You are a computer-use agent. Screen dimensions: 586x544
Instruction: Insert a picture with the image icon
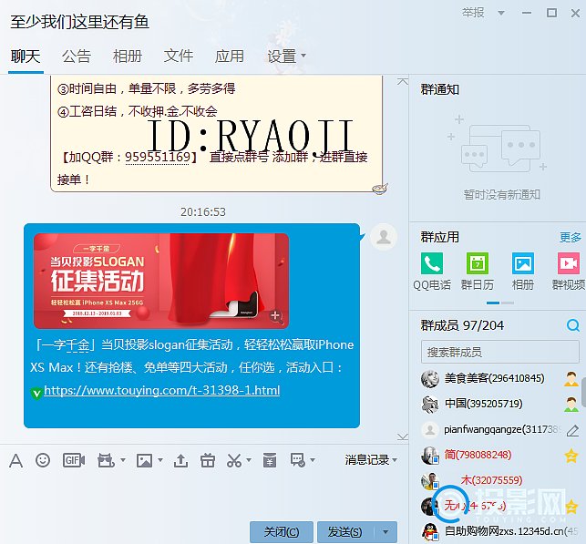(144, 460)
